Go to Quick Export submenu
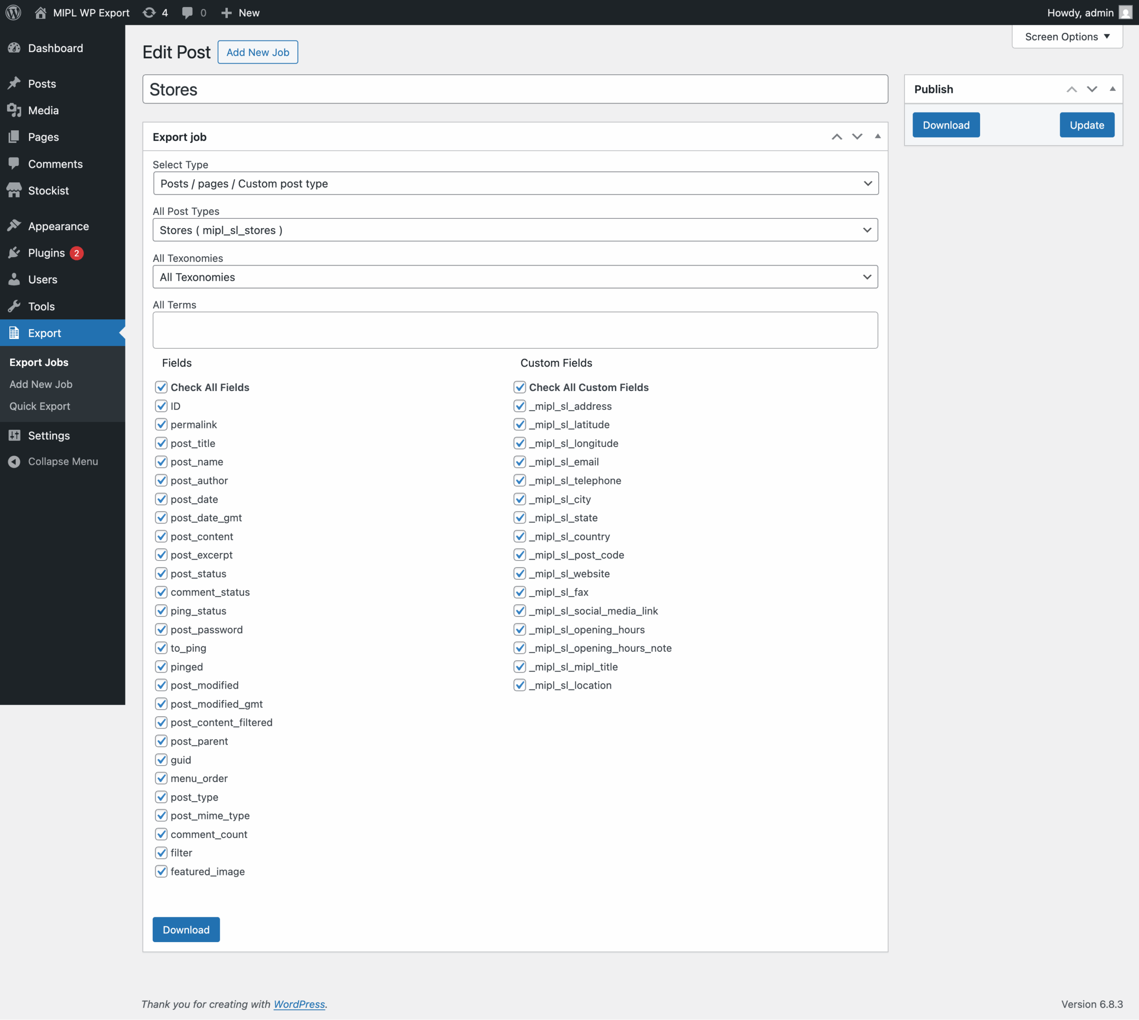 point(40,406)
